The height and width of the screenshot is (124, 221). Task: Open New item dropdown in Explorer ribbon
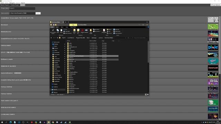[97, 30]
